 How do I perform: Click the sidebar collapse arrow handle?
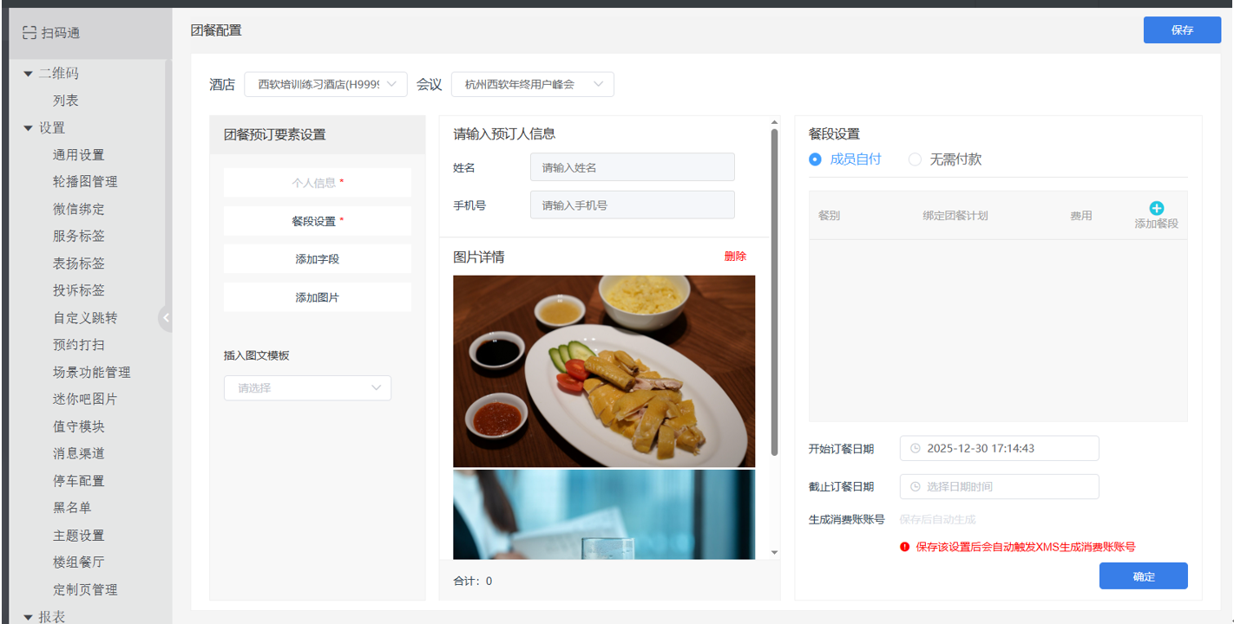click(165, 318)
